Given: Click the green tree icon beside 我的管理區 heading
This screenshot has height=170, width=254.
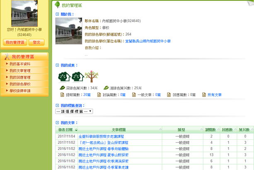Looking at the screenshot, I should 56,5.
